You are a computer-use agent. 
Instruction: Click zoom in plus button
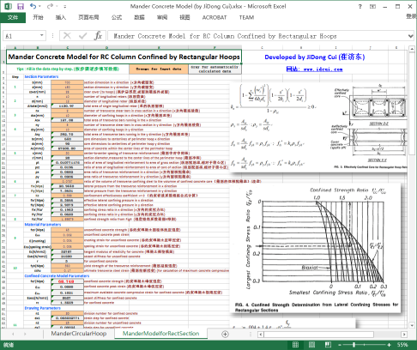[x=389, y=345]
